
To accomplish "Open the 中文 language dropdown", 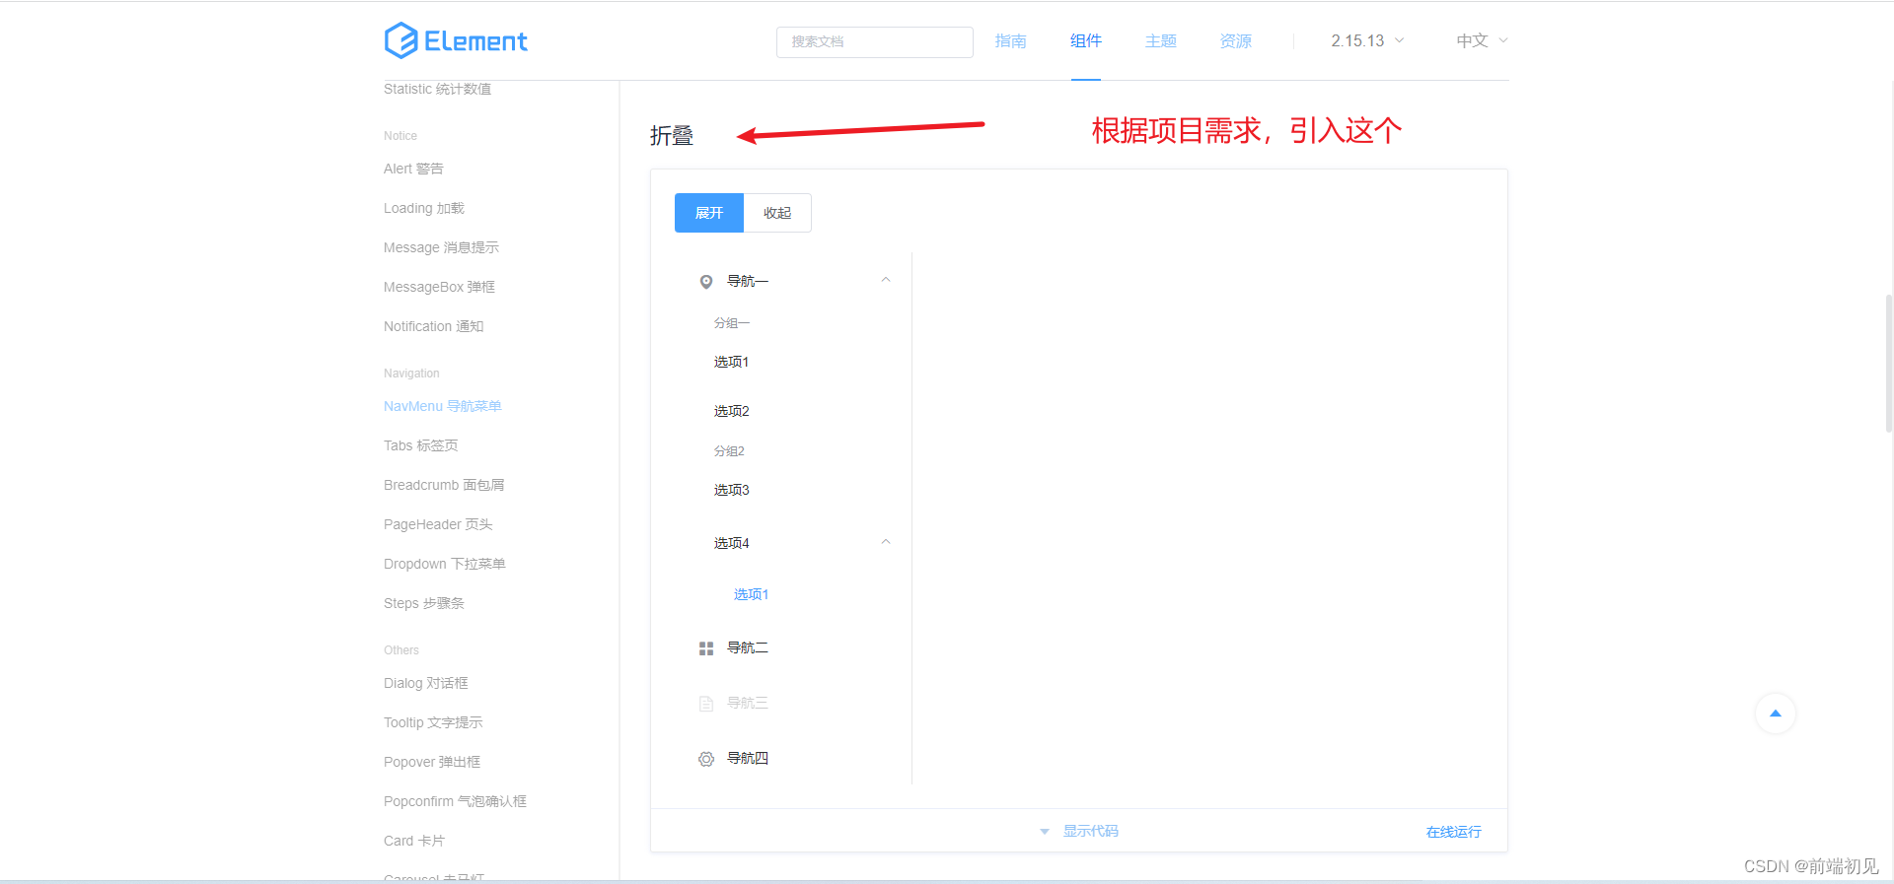I will (1482, 40).
